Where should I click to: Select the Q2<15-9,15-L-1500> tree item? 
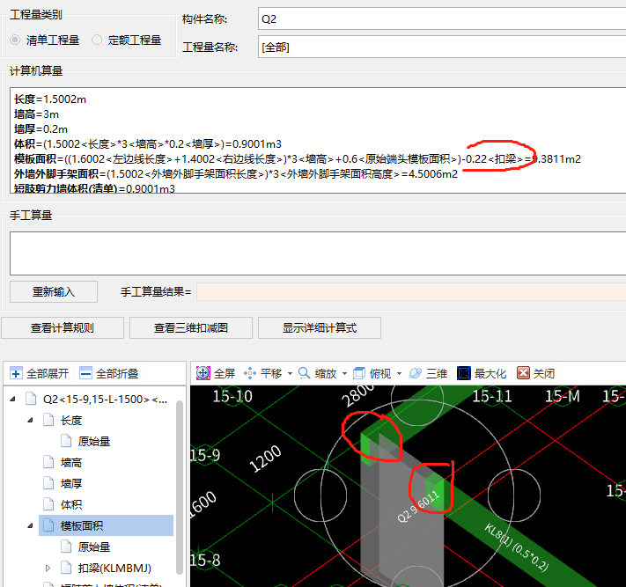click(x=105, y=399)
